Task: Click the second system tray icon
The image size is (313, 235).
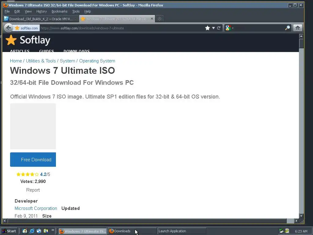Action: tap(287, 231)
